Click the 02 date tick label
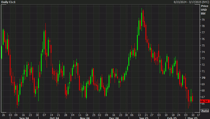 click(99, 115)
